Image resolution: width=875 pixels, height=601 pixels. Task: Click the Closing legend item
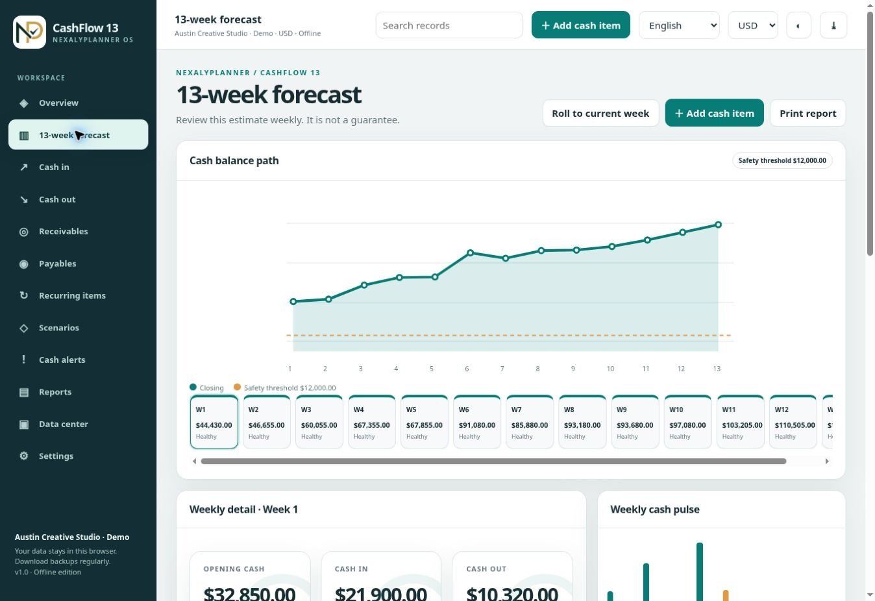tap(206, 387)
